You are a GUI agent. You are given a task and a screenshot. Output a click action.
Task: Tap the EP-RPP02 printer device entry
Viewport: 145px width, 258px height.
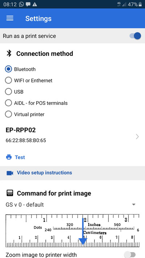pyautogui.click(x=72, y=135)
